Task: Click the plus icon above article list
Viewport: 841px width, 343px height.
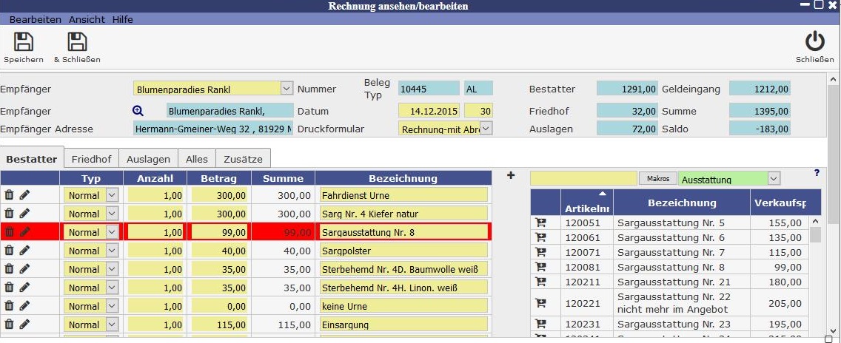Action: tap(511, 176)
